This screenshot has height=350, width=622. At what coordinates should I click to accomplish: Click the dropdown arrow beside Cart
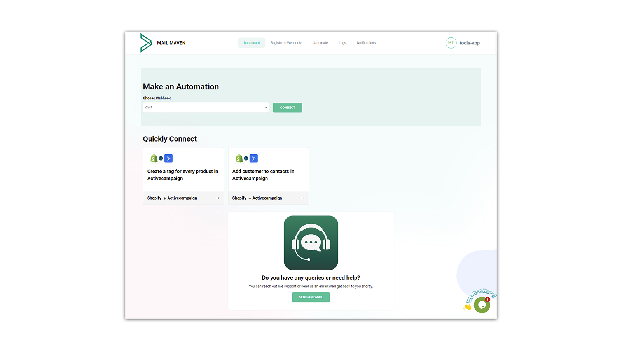point(266,108)
